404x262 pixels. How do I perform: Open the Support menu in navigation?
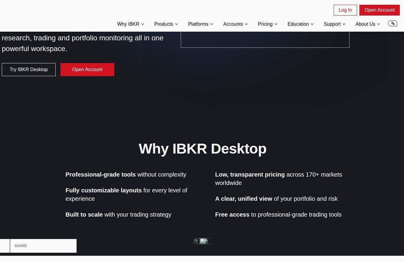click(335, 24)
